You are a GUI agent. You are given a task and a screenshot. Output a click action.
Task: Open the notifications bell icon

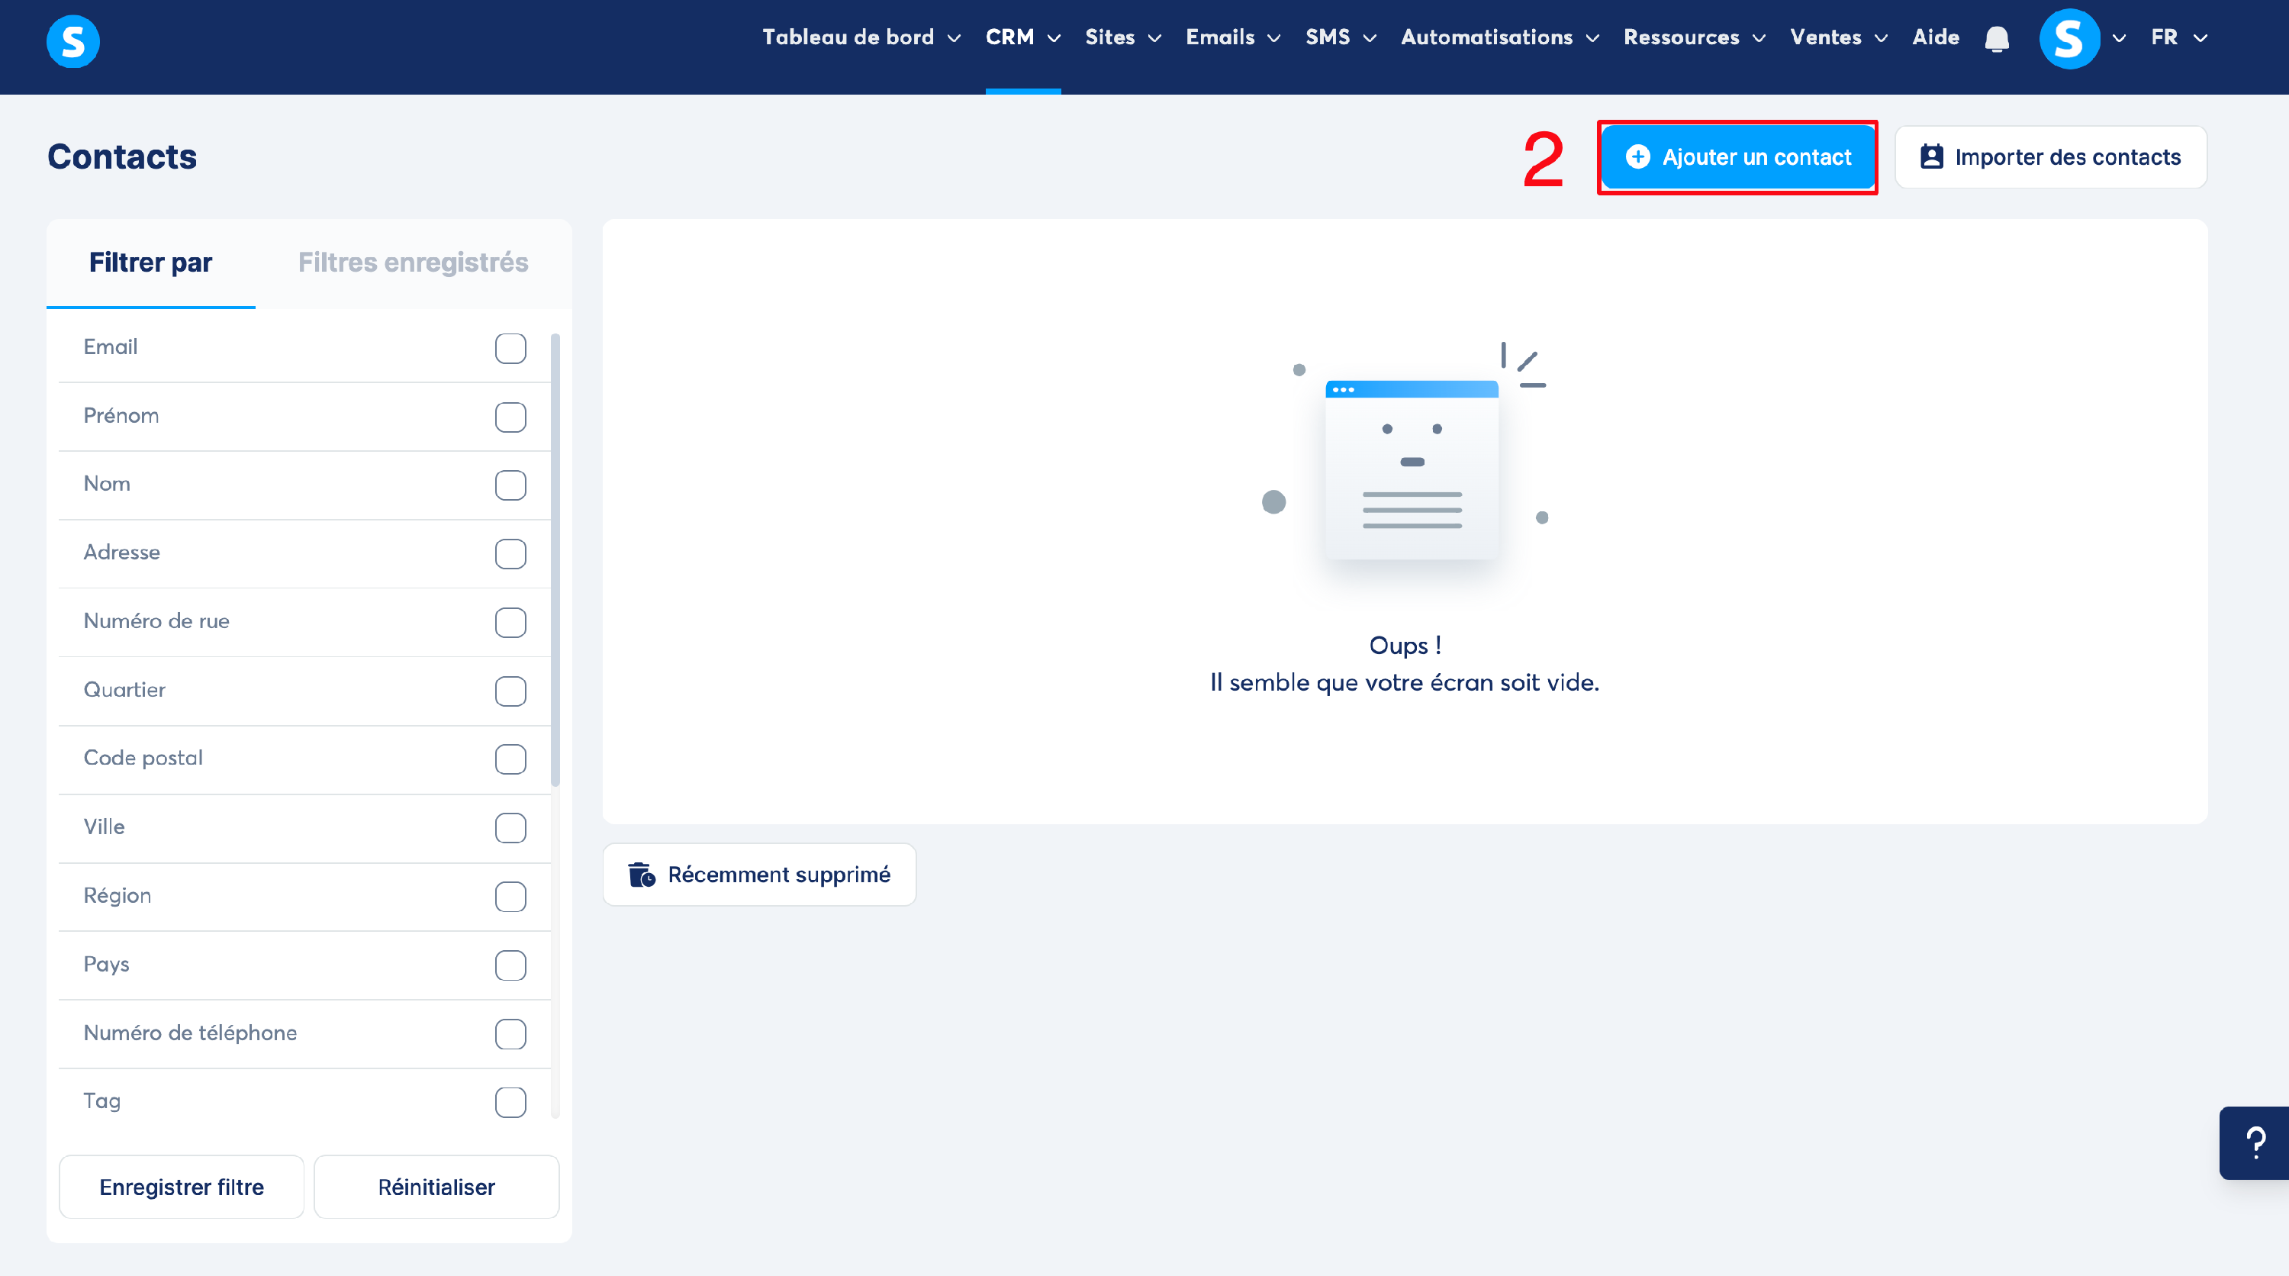pos(1997,38)
